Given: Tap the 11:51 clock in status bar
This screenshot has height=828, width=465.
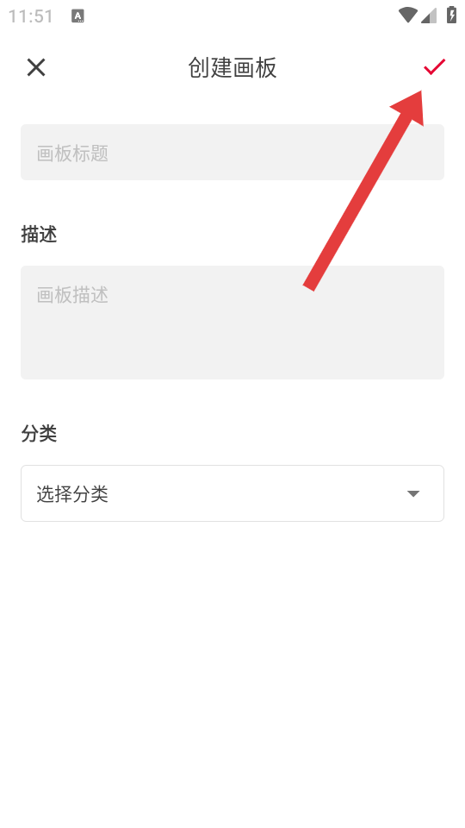Looking at the screenshot, I should coord(31,16).
